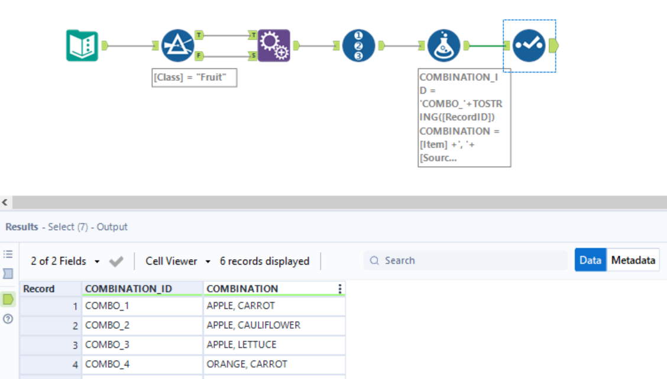This screenshot has height=379, width=667.
Task: Open the COMBINATION column options menu
Action: (339, 289)
